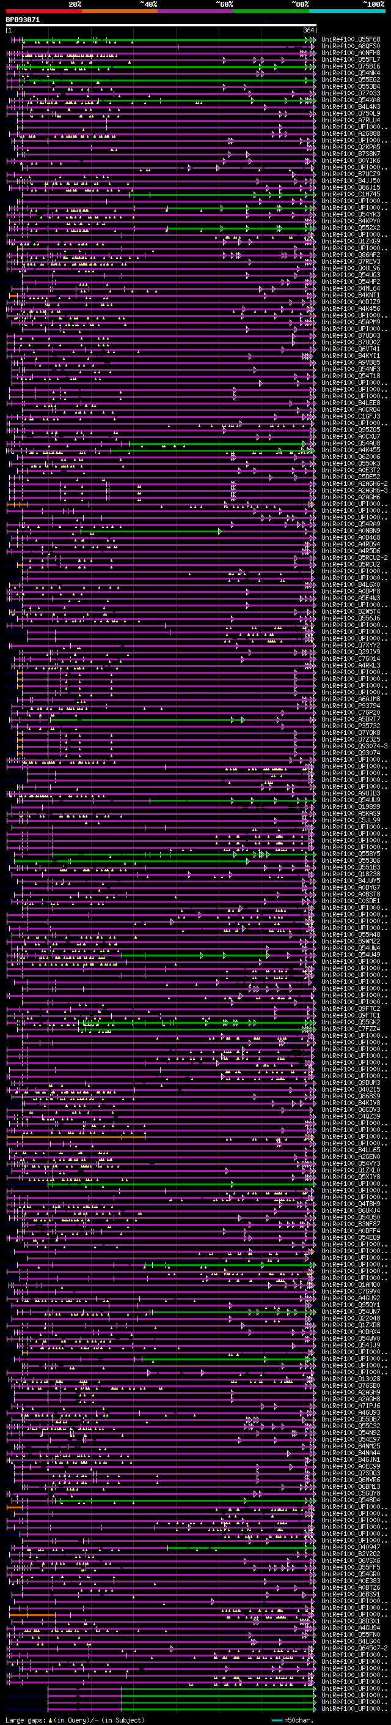Click the Large gaps legend text
Screen dimensions: 391x1725
tap(75, 1720)
